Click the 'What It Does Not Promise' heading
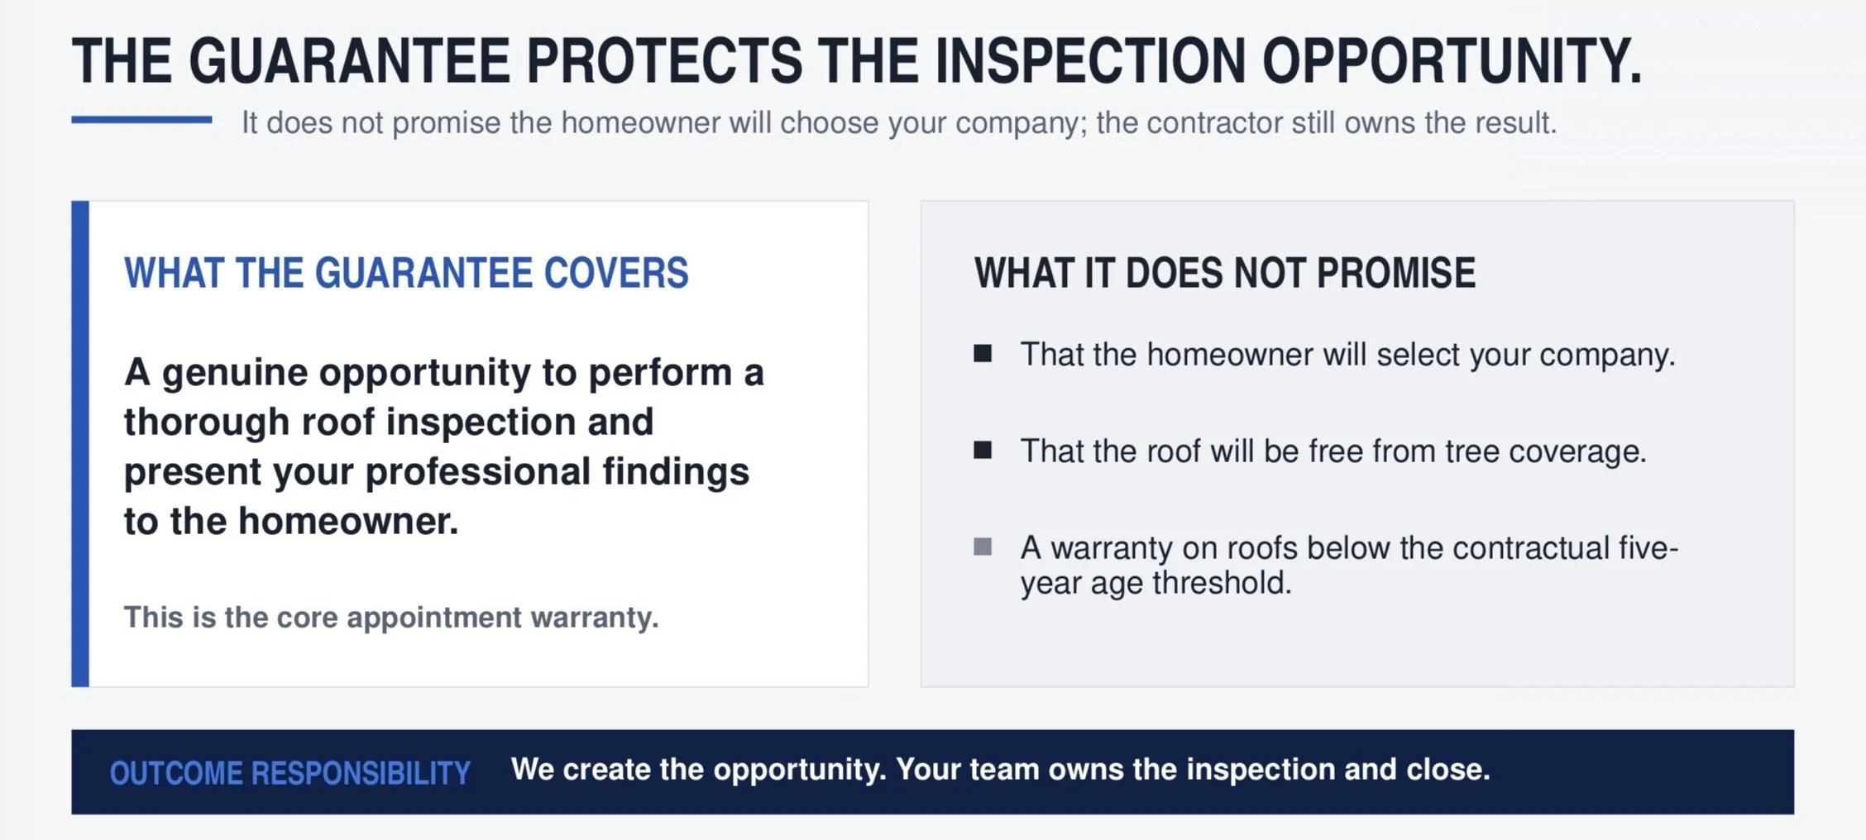Image resolution: width=1866 pixels, height=840 pixels. (x=1225, y=274)
